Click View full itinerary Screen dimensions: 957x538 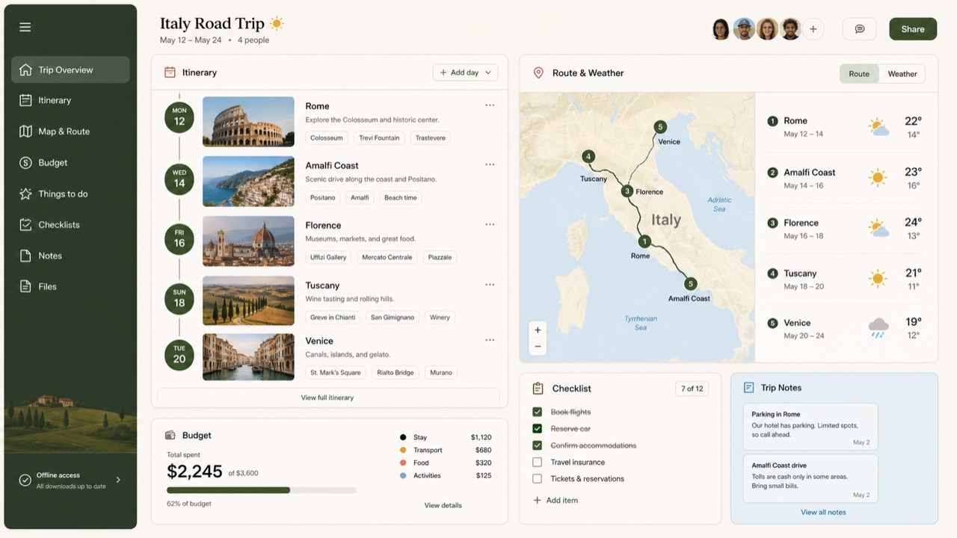(327, 398)
